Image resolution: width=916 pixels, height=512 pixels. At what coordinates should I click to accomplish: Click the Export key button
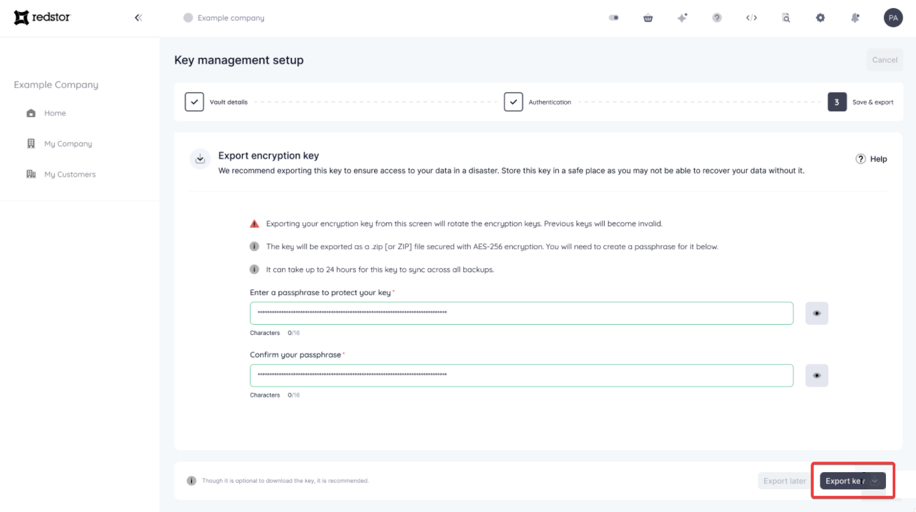(x=853, y=481)
